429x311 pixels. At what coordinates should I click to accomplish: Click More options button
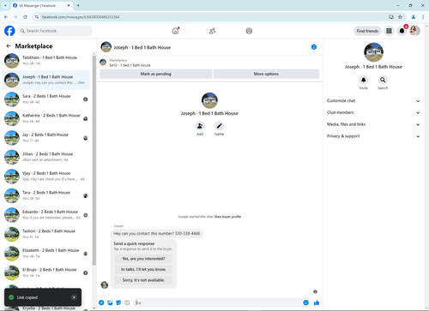pyautogui.click(x=266, y=74)
